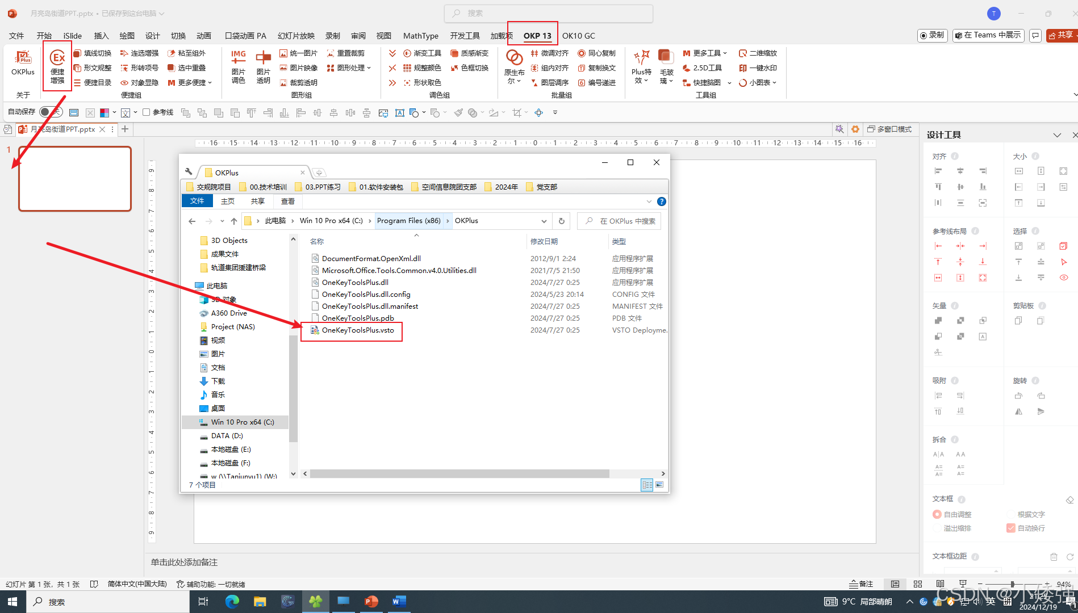Image resolution: width=1078 pixels, height=613 pixels.
Task: Open the 01.软件安装包 bookmark folder
Action: coord(375,187)
